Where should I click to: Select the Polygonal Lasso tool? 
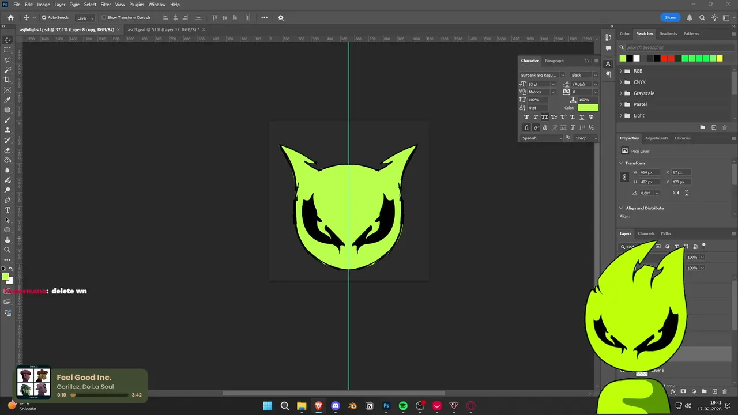tap(7, 60)
